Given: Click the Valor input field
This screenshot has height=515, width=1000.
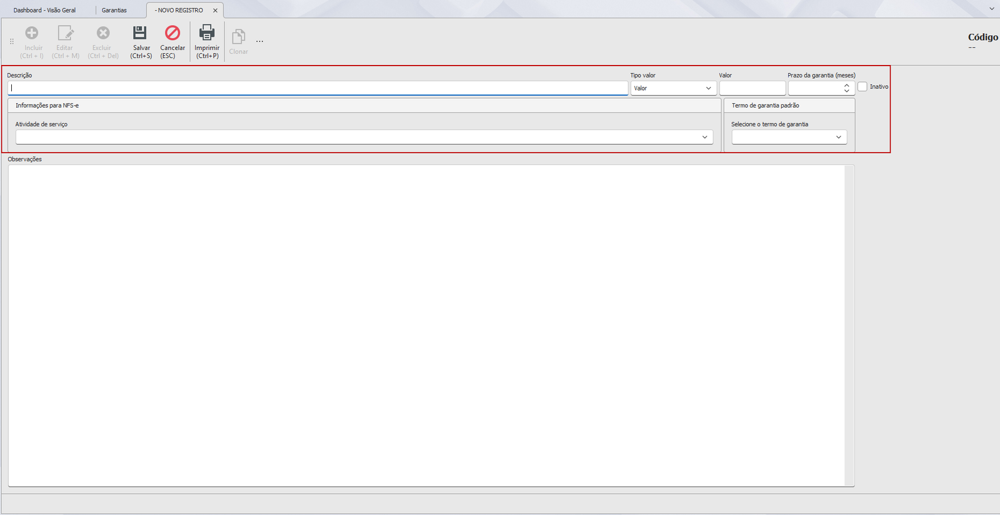Looking at the screenshot, I should (752, 88).
